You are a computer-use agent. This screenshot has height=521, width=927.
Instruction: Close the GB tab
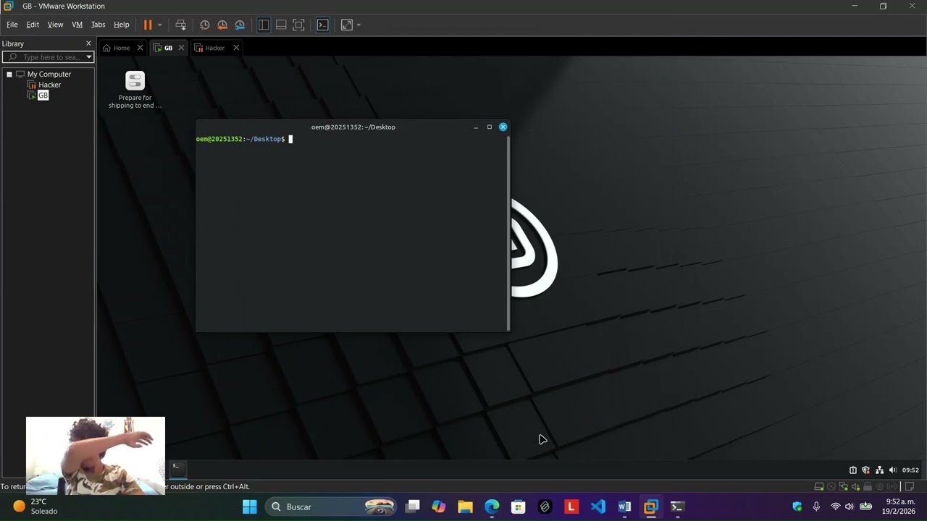[181, 48]
